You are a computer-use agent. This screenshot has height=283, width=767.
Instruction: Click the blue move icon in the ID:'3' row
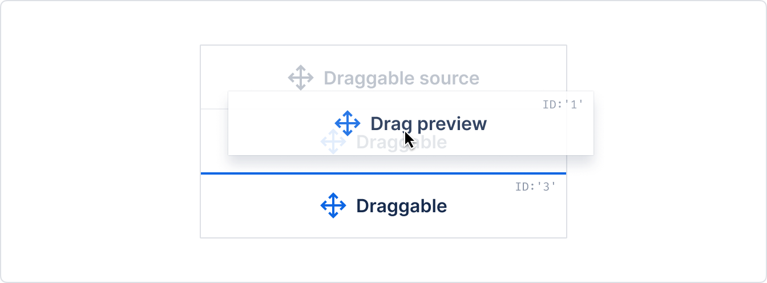(x=333, y=205)
